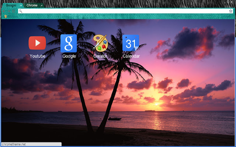The image size is (236, 147).
Task: Minimize the browser window
Action: coord(225,2)
